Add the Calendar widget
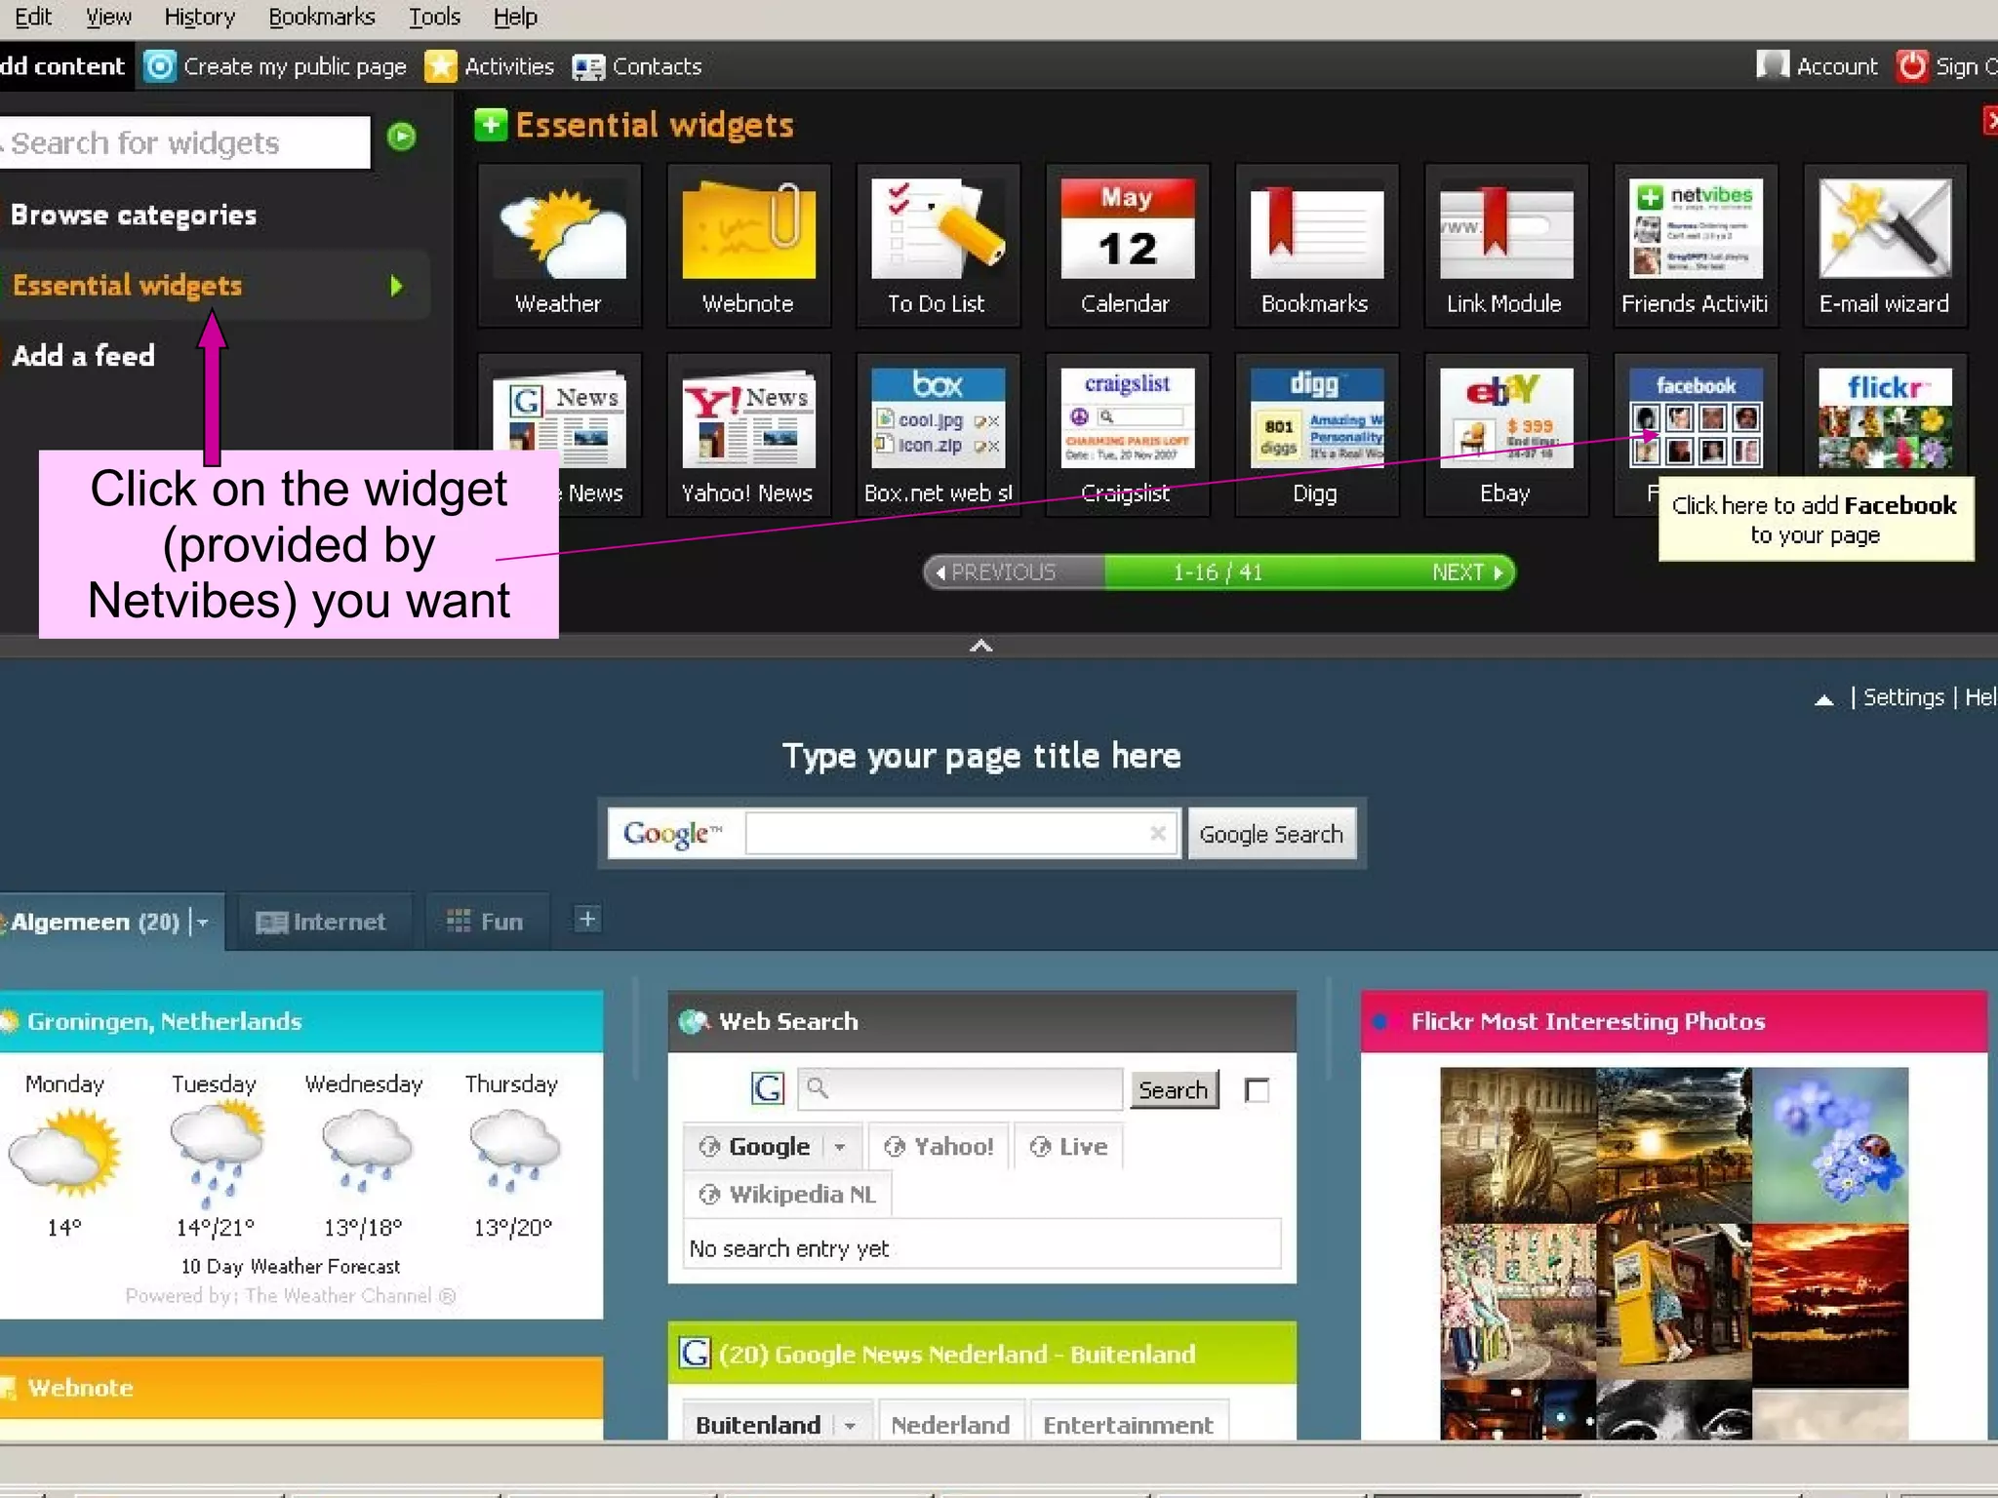Screen dimensions: 1998x1498 (x=1127, y=245)
